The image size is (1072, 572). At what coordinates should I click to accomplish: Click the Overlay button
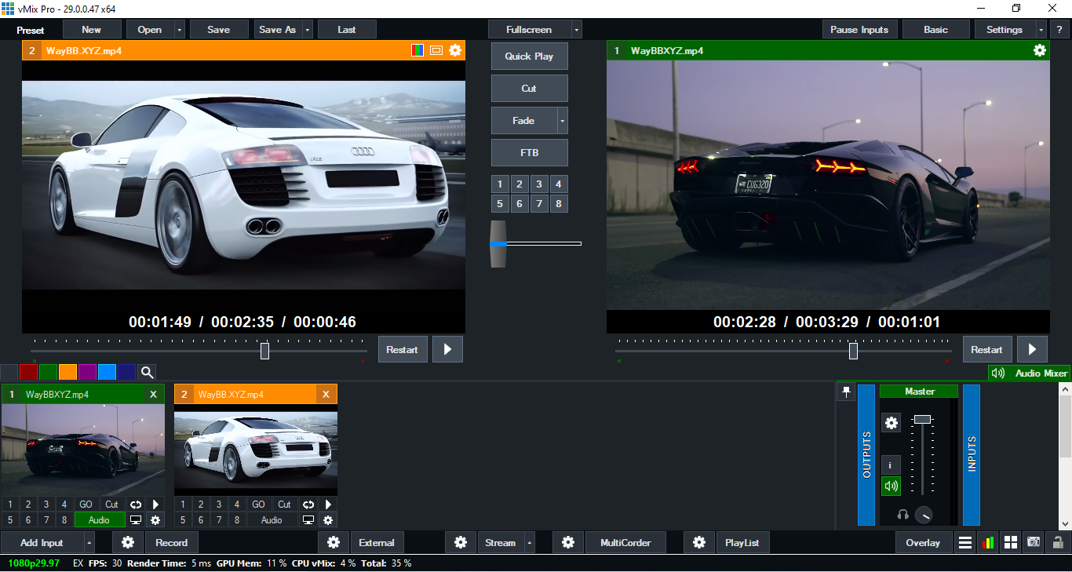(x=923, y=542)
